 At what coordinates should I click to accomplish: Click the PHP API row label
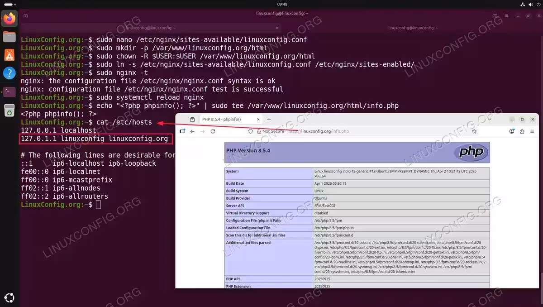(x=233, y=279)
